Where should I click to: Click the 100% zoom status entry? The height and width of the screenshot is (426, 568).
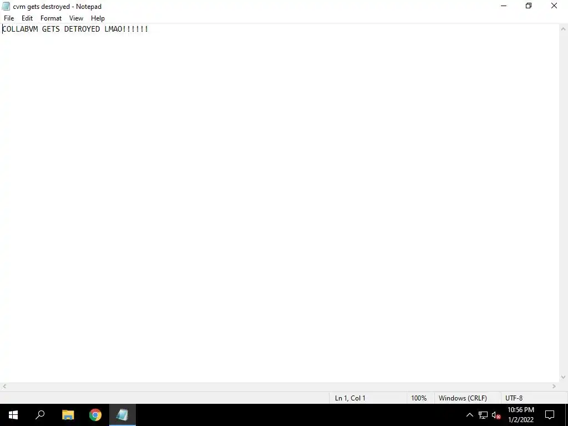pos(419,398)
